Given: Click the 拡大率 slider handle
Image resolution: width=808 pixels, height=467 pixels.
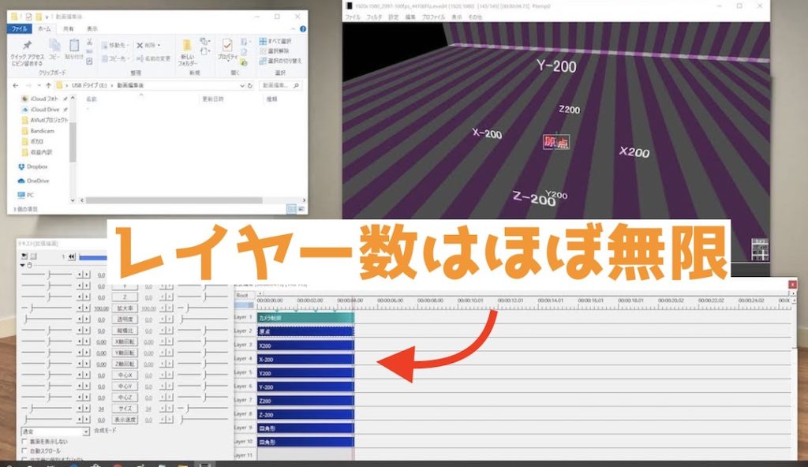Looking at the screenshot, I should [x=31, y=308].
